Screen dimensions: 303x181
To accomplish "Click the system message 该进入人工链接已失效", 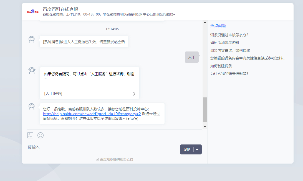I will click(x=84, y=42).
